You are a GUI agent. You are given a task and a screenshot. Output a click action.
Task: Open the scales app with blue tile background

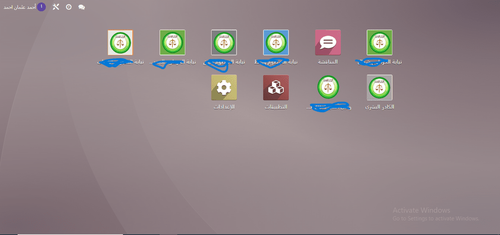276,43
